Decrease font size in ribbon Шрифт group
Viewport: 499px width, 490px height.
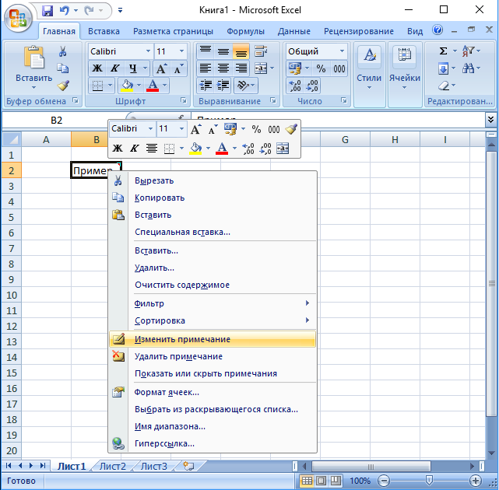tap(178, 68)
